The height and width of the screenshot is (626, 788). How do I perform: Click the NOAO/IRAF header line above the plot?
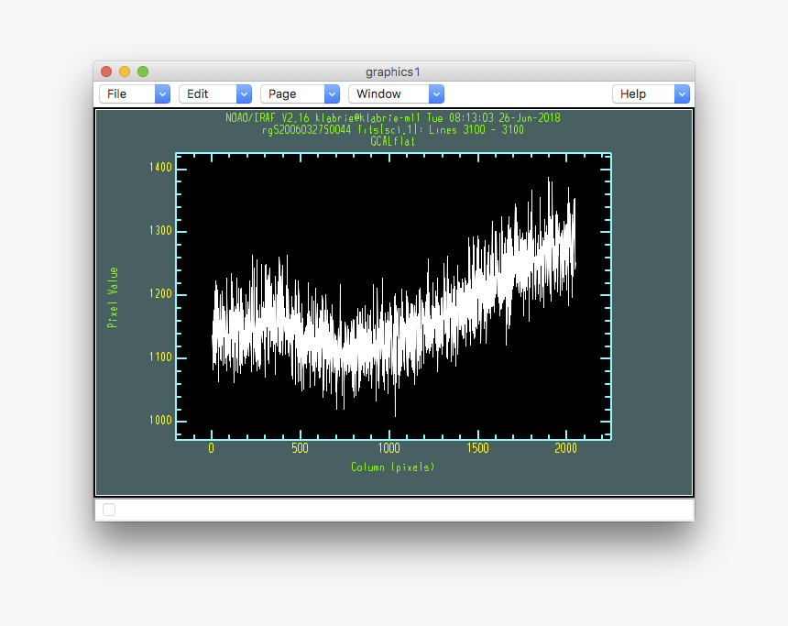pos(393,118)
